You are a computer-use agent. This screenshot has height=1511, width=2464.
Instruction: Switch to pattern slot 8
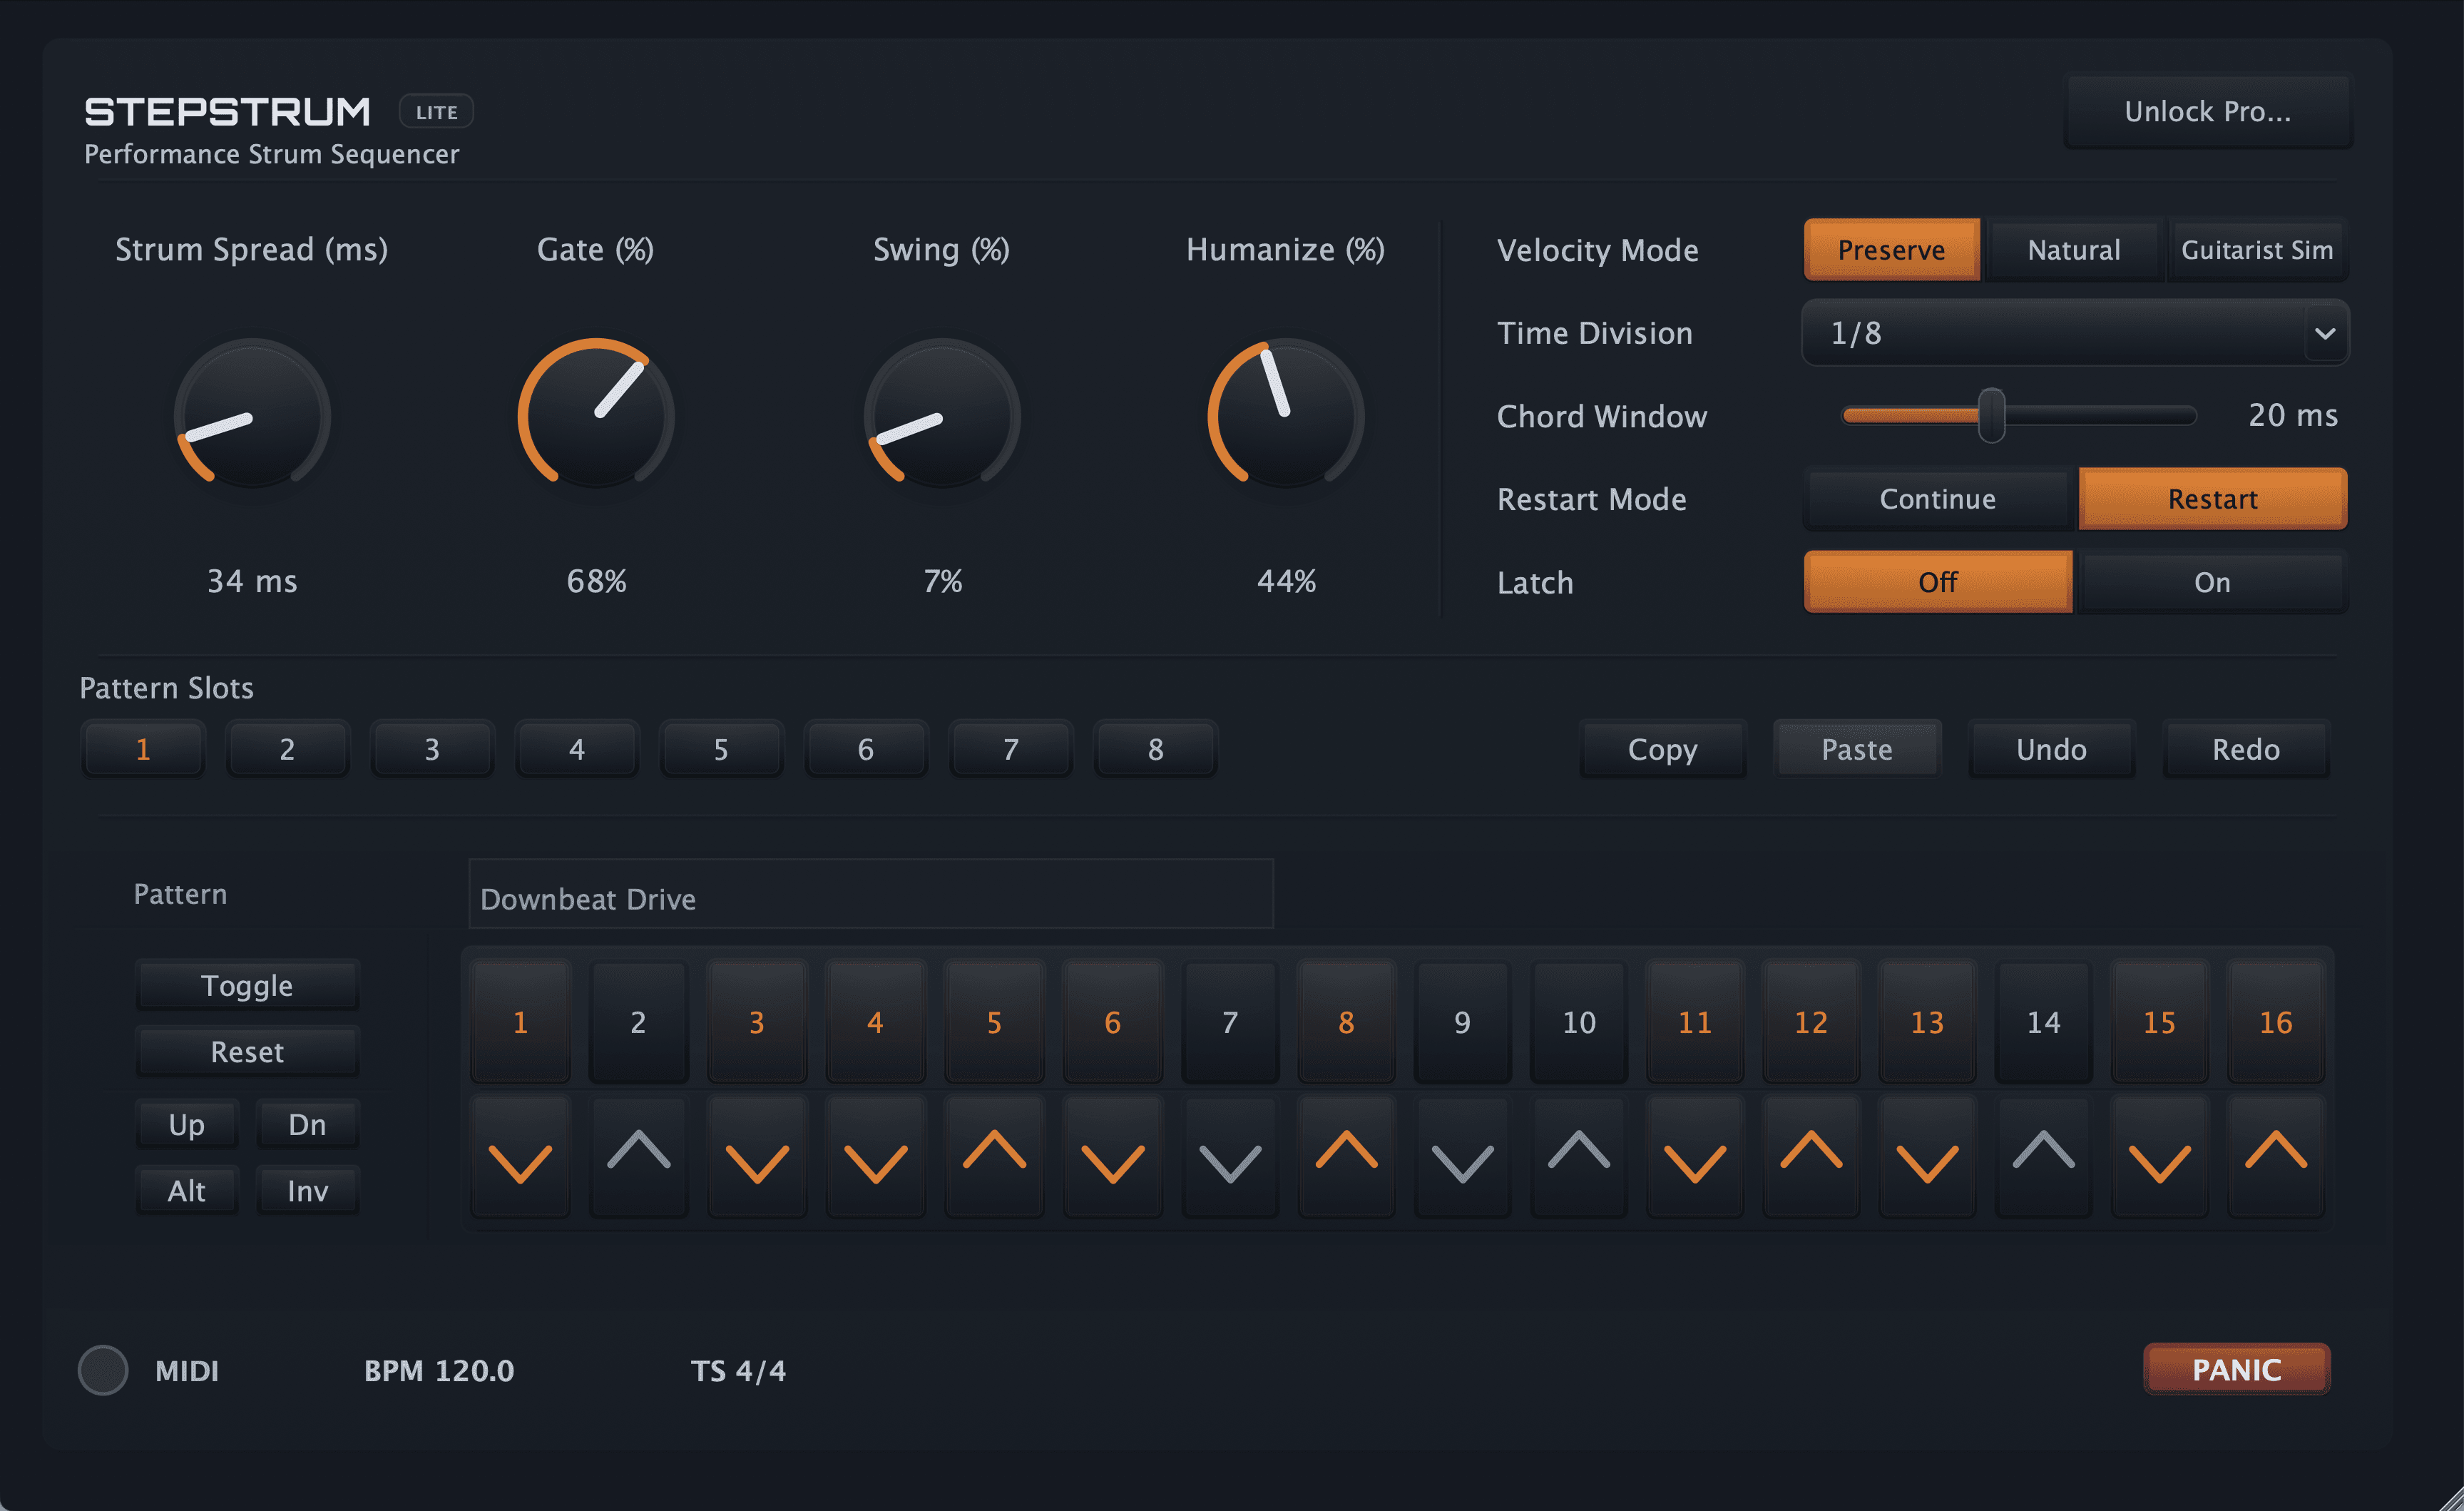click(x=1155, y=748)
